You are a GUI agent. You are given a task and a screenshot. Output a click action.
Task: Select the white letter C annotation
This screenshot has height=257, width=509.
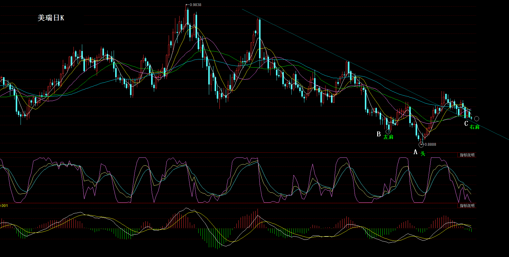click(466, 124)
